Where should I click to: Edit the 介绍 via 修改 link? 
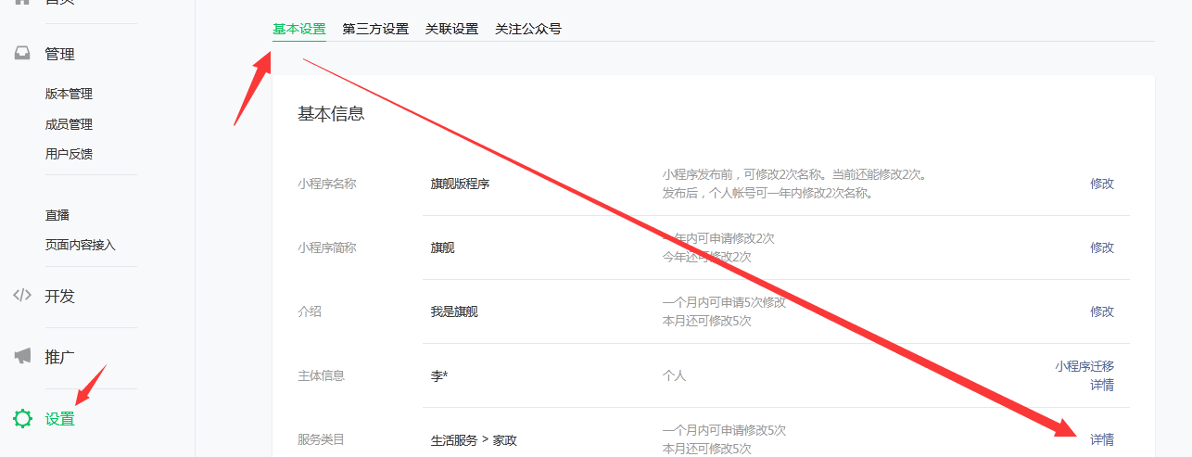tap(1101, 311)
